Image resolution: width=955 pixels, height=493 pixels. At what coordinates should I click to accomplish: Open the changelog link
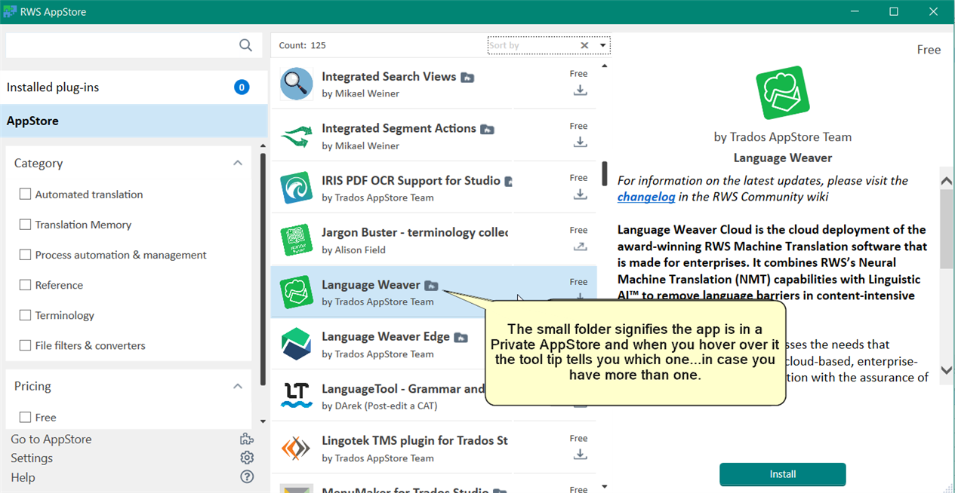pos(646,197)
